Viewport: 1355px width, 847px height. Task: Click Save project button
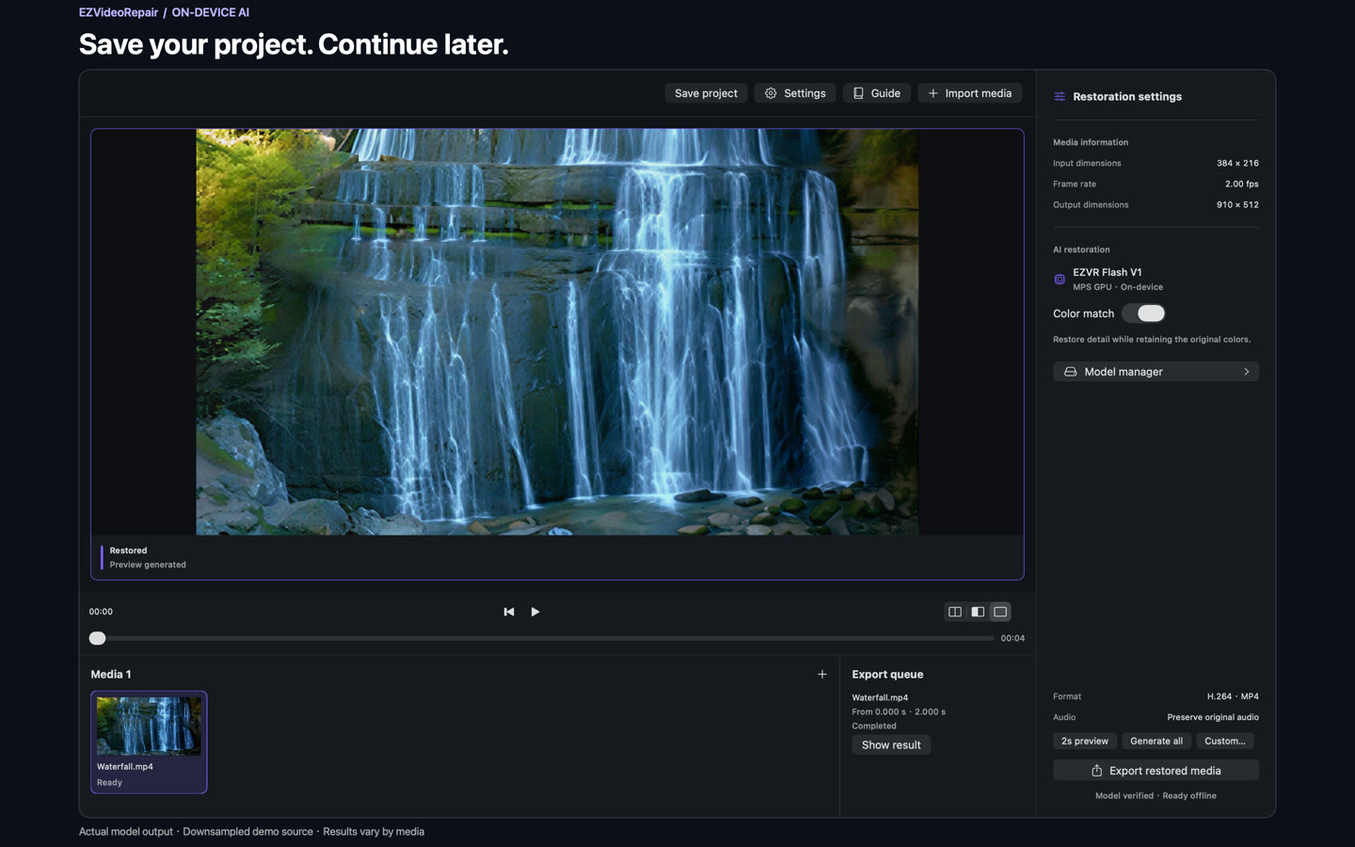[x=706, y=93]
